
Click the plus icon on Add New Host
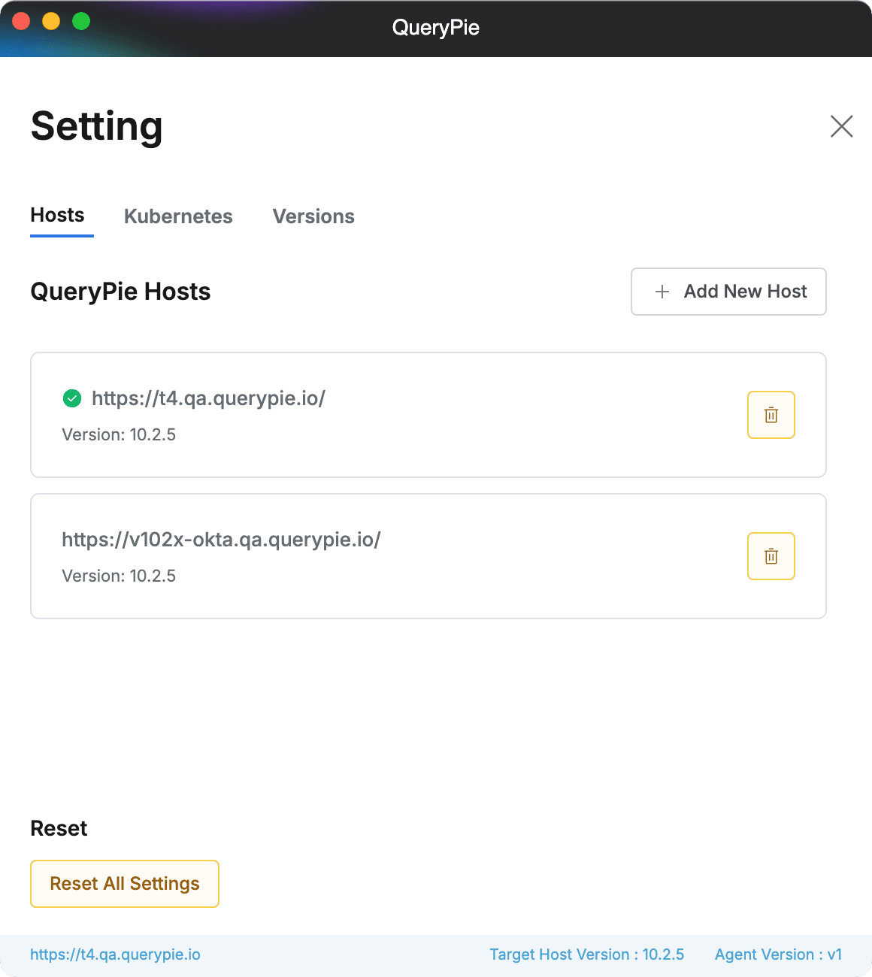662,292
